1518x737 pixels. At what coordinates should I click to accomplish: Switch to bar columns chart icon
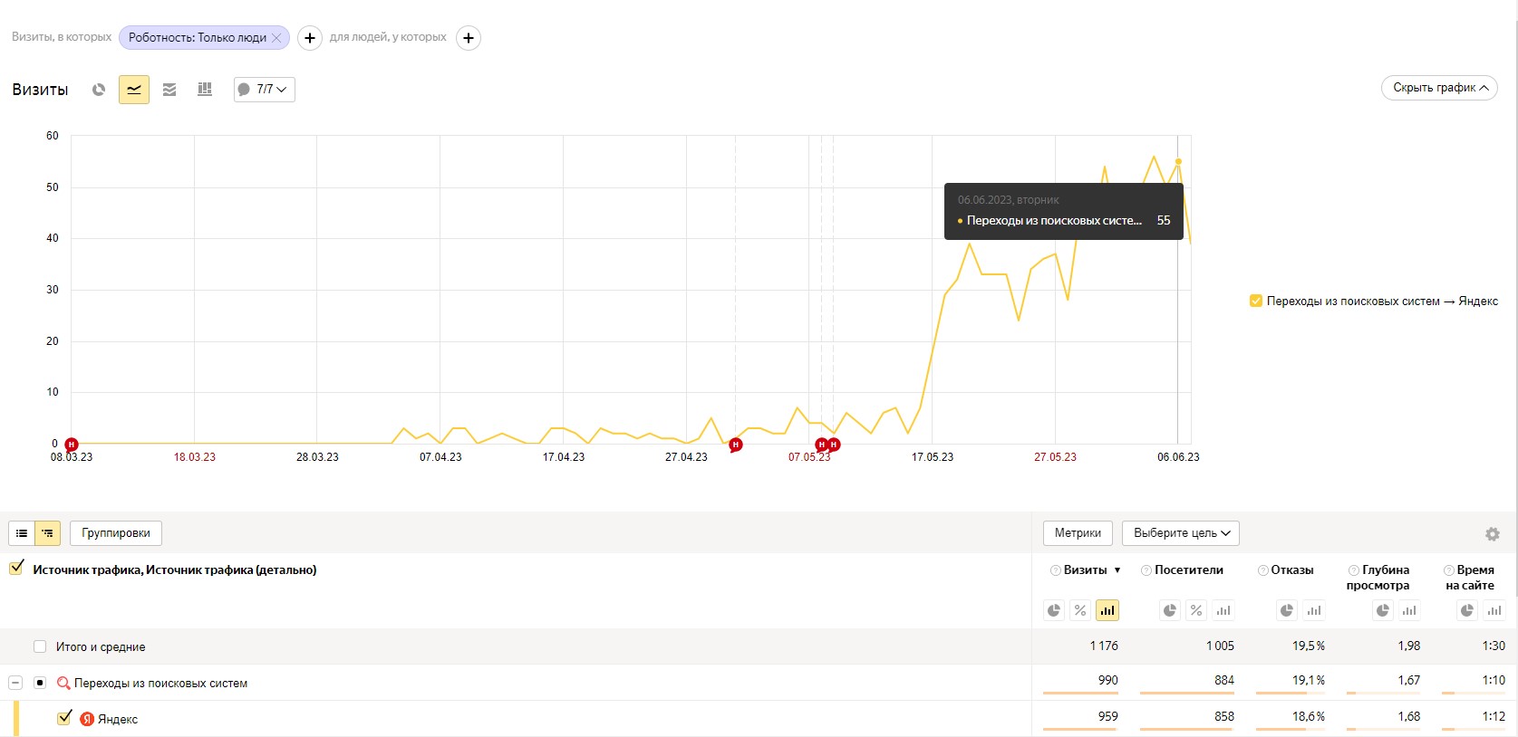click(205, 90)
